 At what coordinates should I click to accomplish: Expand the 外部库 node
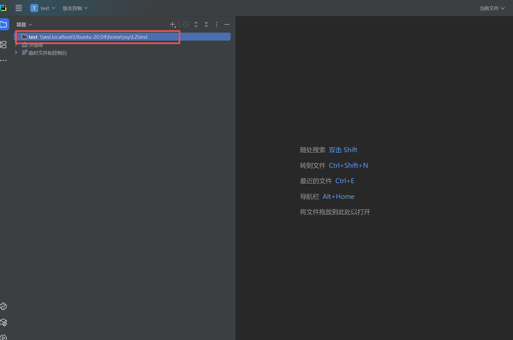click(16, 45)
